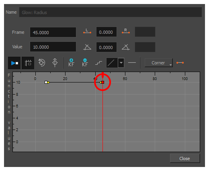Select the white keyframe near frame 7

pos(46,82)
